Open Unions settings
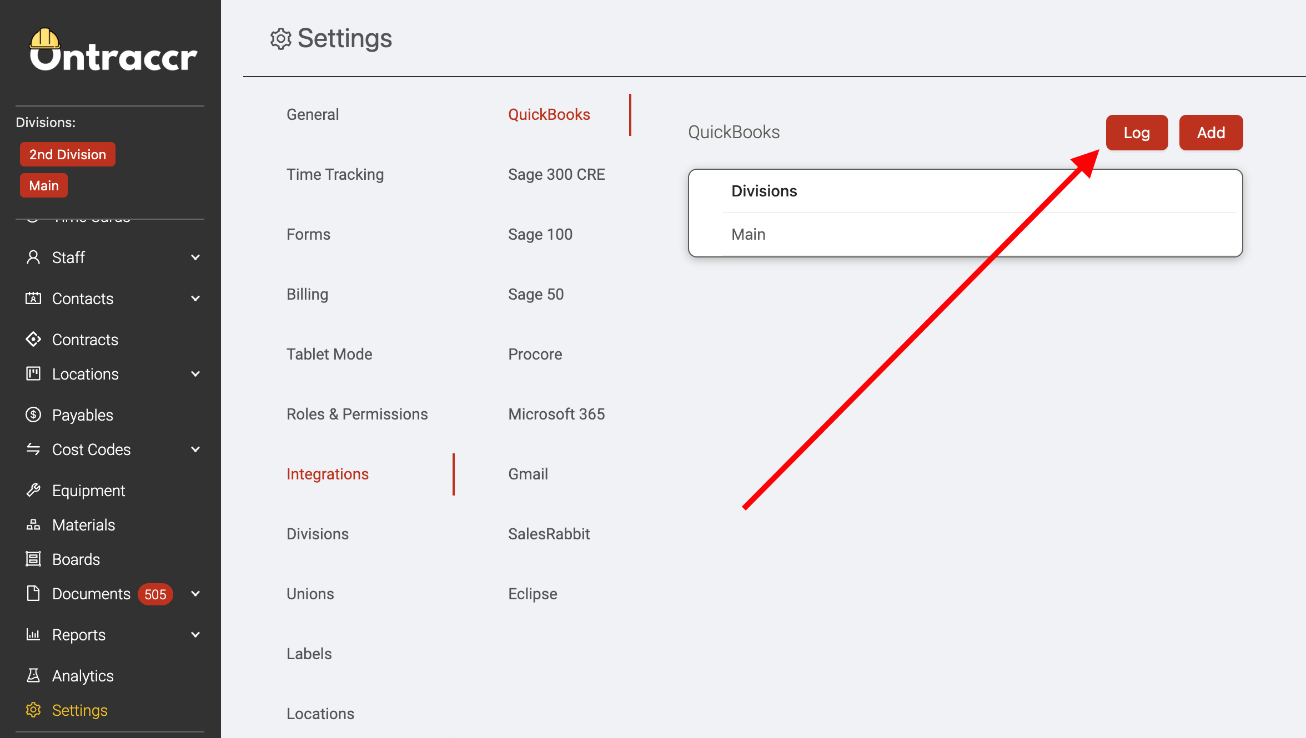The height and width of the screenshot is (738, 1306). click(x=310, y=594)
